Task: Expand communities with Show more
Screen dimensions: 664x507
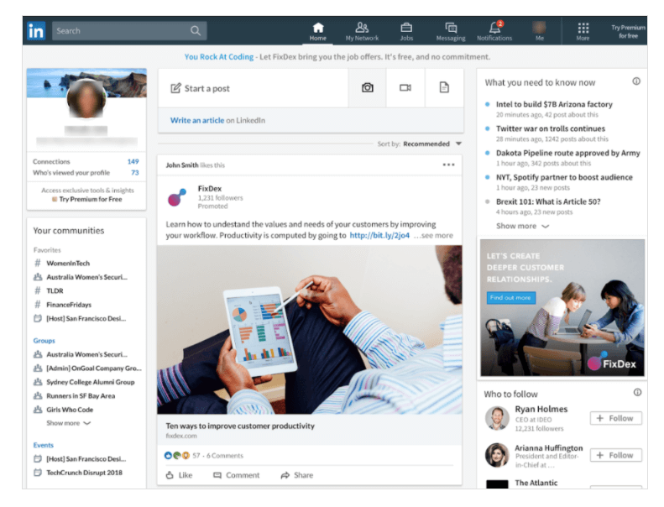Action: (x=69, y=423)
